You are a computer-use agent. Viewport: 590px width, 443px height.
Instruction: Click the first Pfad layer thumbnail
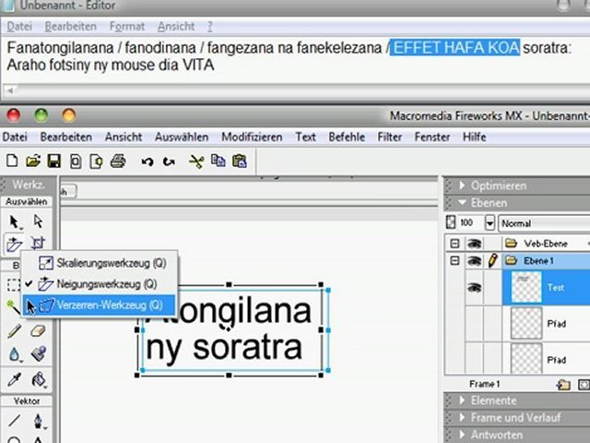pos(525,323)
